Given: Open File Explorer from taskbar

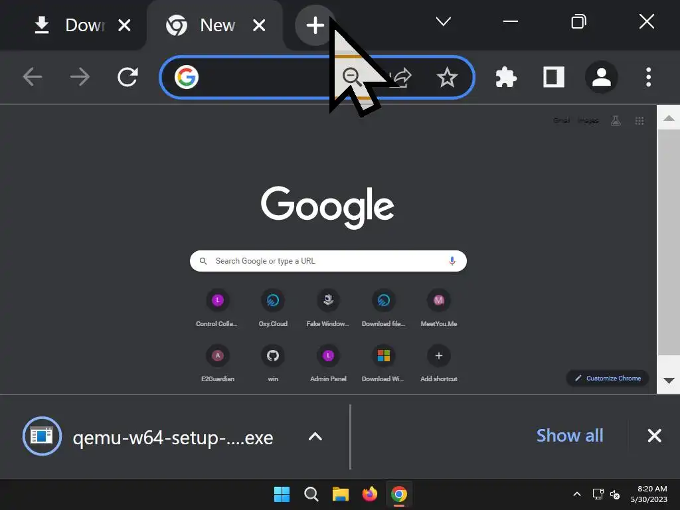Looking at the screenshot, I should pyautogui.click(x=341, y=494).
